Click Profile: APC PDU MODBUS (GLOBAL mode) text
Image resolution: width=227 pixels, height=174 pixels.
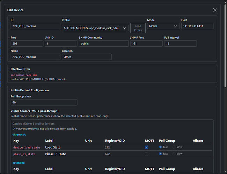point(38,79)
